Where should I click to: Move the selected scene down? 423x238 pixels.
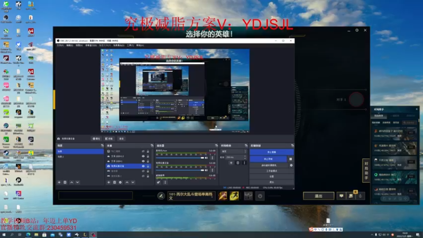[x=77, y=182]
